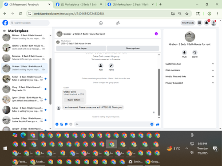
Task: Open the account profile picture menu
Action: 214,23
